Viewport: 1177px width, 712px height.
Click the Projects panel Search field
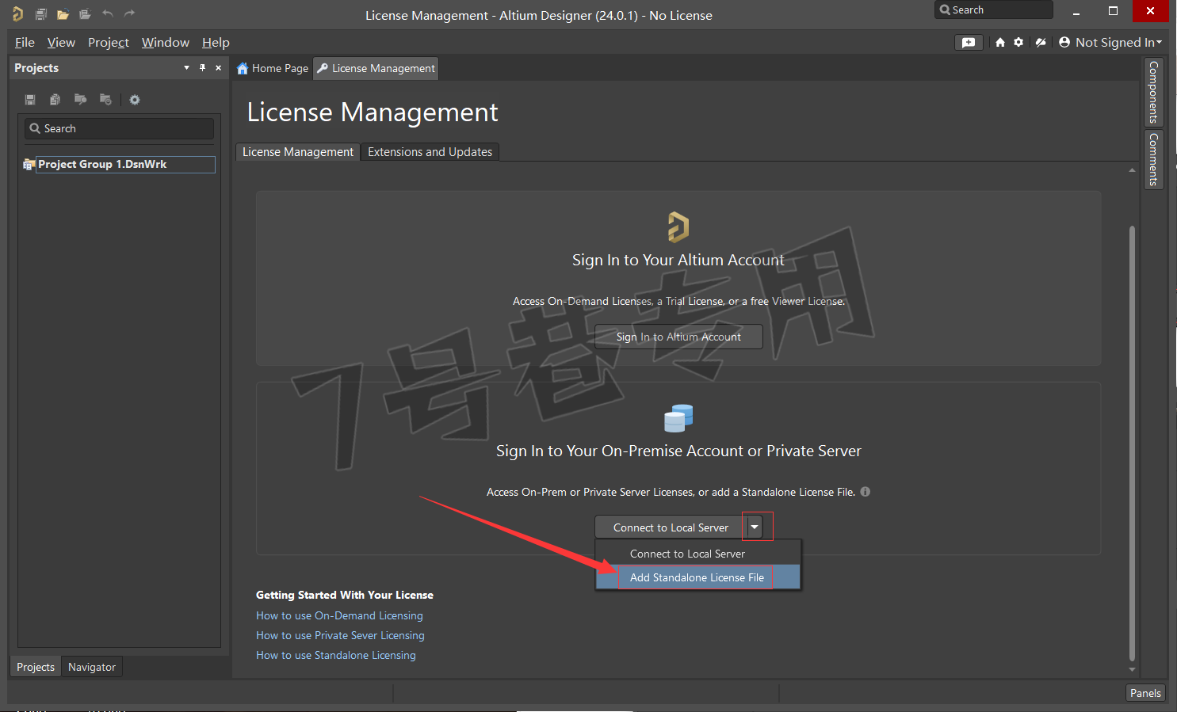click(x=120, y=128)
